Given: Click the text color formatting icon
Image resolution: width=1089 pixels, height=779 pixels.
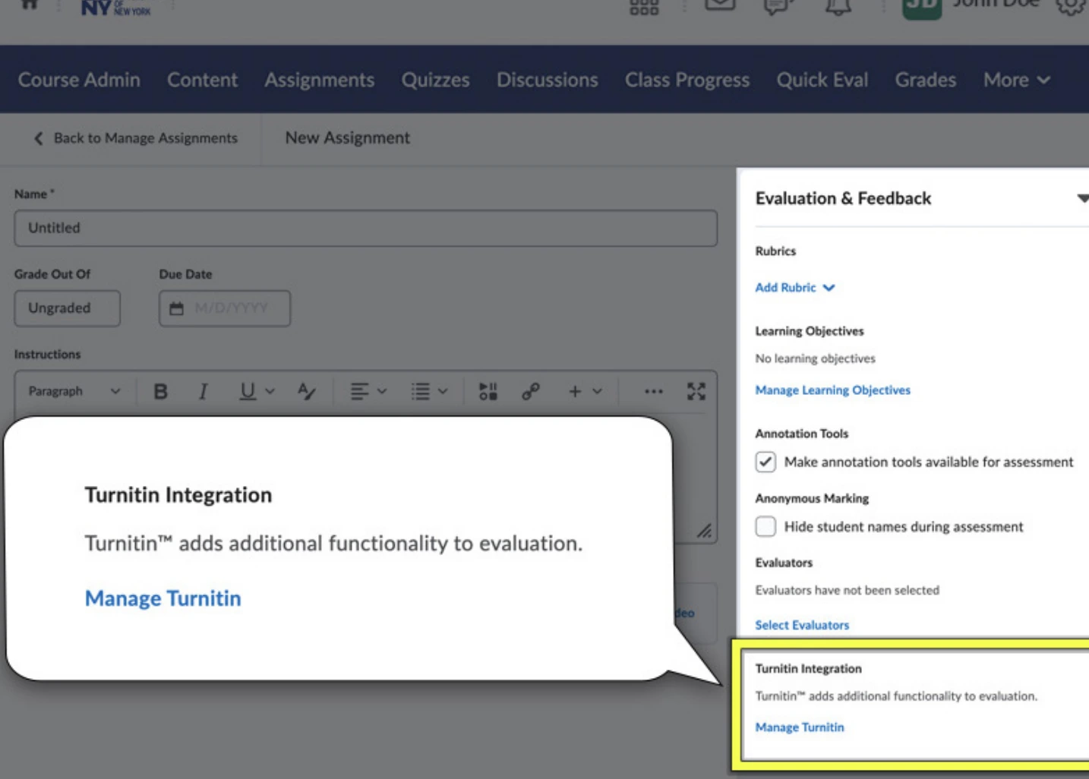Looking at the screenshot, I should (306, 392).
